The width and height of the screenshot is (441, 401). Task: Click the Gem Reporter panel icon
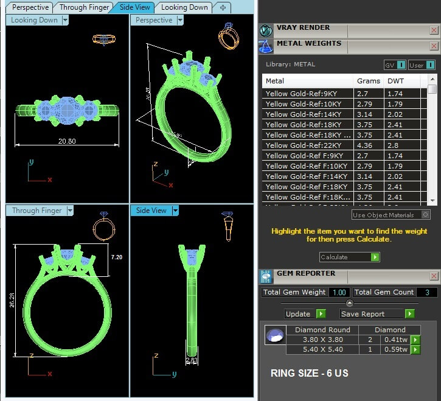265,277
